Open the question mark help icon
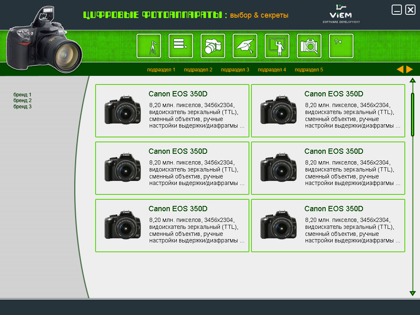420x315 pixels. (341, 46)
